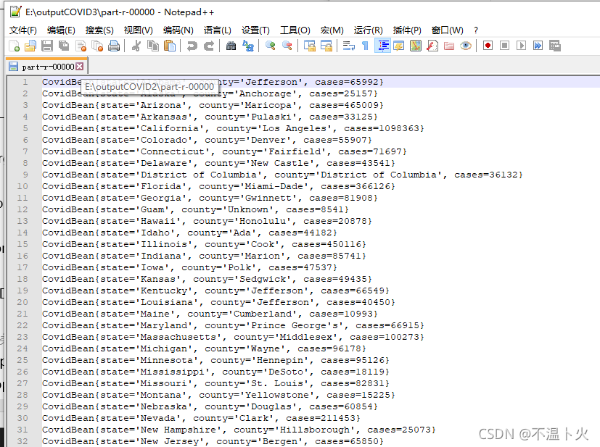600x447 pixels.
Task: Click line number 9 in margin
Action: [x=25, y=175]
